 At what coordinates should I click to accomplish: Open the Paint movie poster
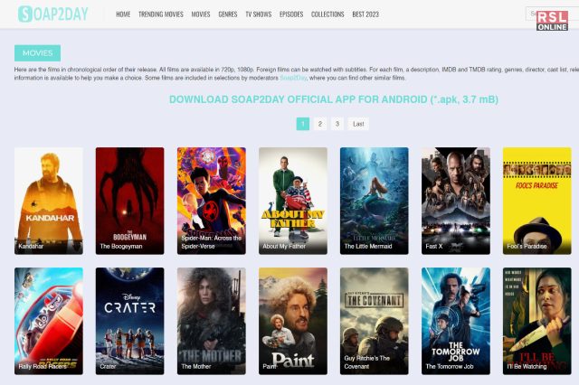(x=293, y=321)
